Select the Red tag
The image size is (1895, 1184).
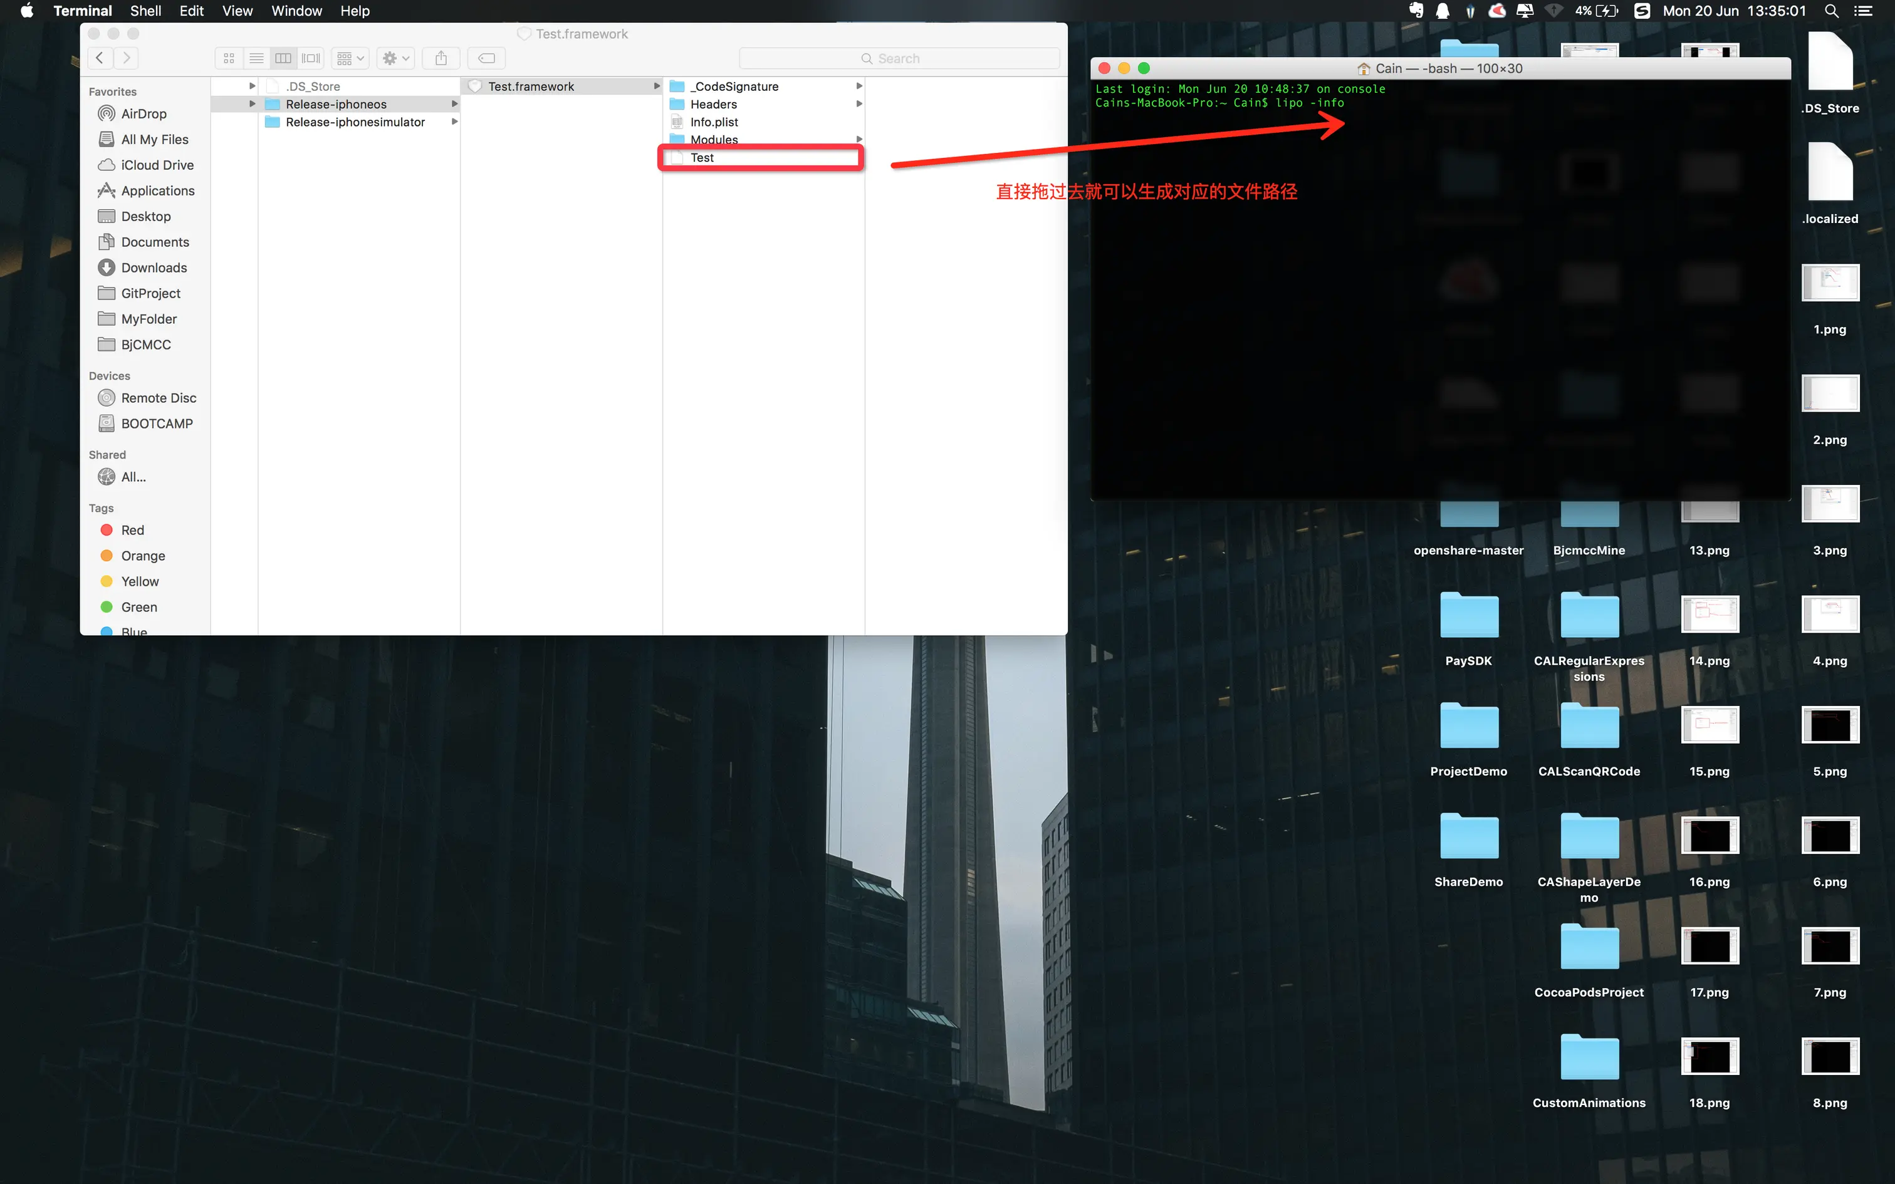(x=132, y=530)
